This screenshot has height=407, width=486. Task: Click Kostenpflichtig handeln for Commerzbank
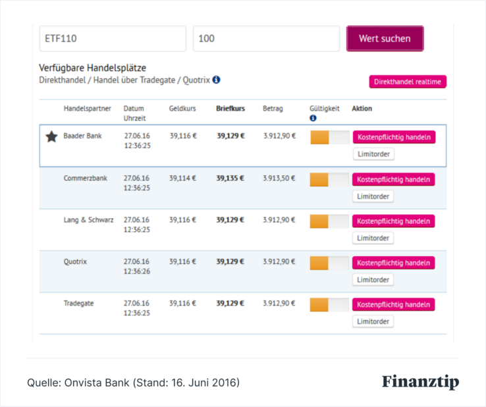393,180
